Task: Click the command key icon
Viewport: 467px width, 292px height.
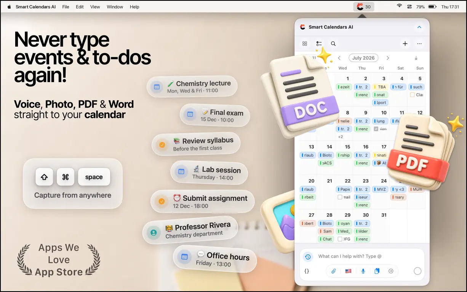Action: [66, 177]
